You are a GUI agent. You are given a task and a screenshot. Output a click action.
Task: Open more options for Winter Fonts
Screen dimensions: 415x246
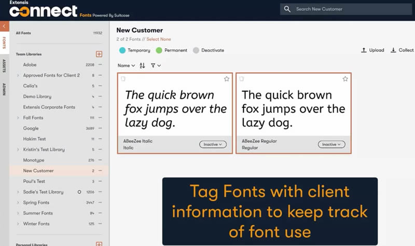(x=100, y=224)
